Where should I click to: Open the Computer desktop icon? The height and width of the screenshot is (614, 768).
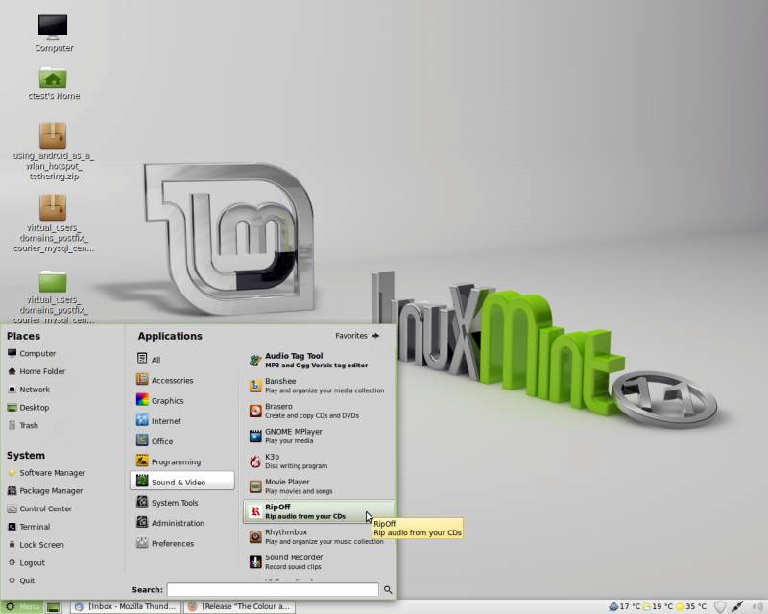53,31
